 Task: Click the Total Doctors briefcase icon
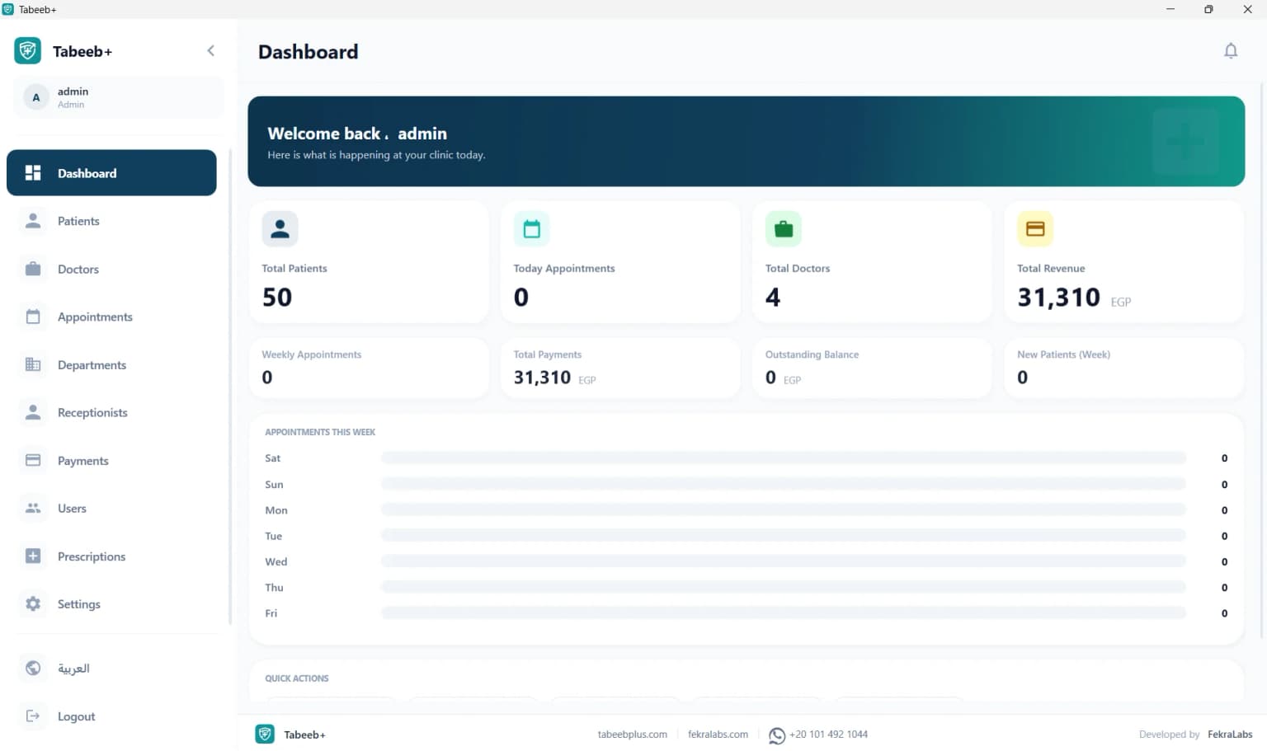point(784,229)
